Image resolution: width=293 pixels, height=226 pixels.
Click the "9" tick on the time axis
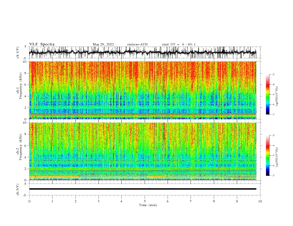click(x=237, y=201)
